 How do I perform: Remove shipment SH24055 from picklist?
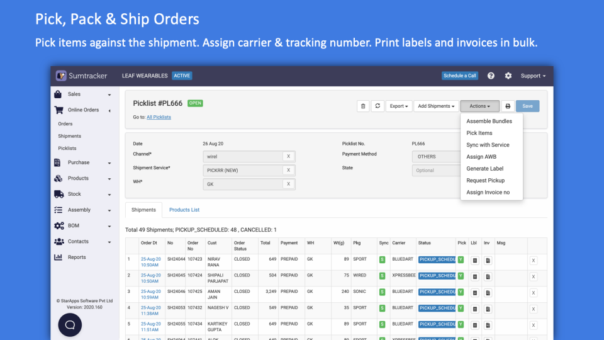534,326
